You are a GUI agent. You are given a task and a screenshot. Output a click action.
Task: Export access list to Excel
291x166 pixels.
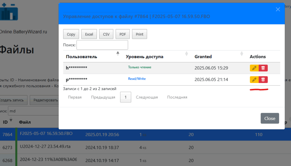tap(89, 34)
